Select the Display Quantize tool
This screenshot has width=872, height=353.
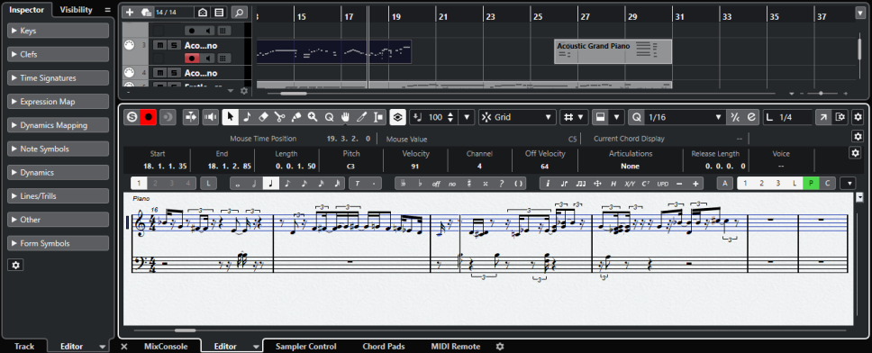(x=329, y=117)
